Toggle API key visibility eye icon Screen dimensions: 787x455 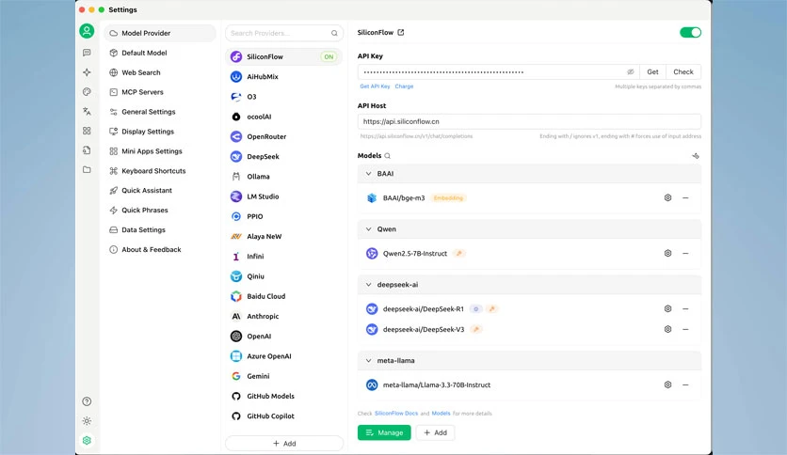(631, 71)
